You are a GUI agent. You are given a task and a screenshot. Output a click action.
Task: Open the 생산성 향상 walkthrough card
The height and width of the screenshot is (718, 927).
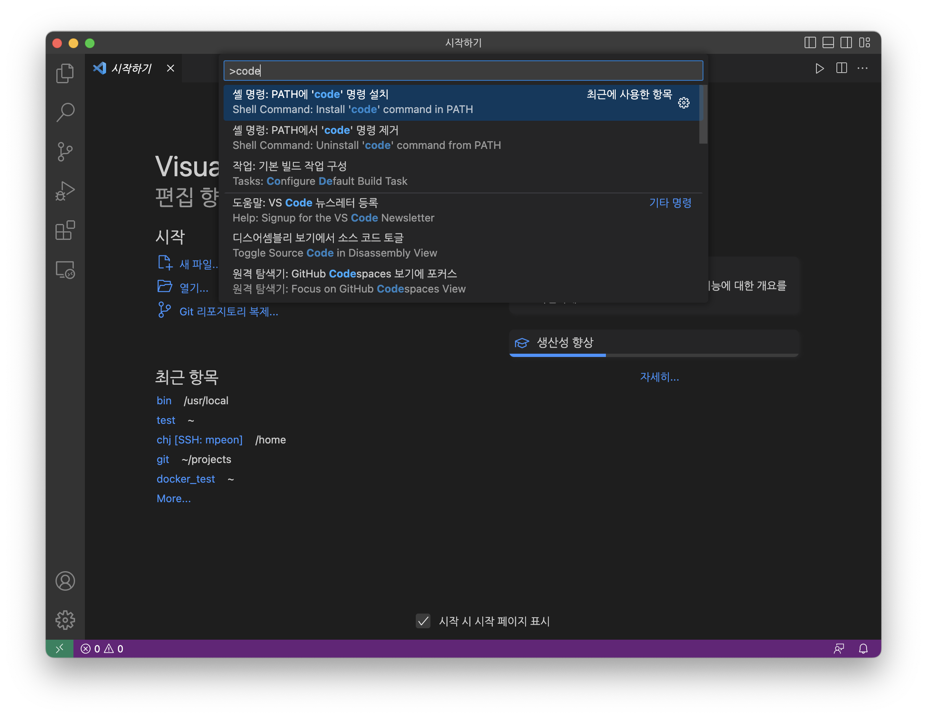[654, 343]
